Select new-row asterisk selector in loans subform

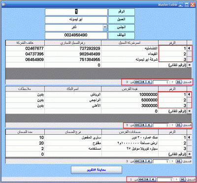click(x=189, y=111)
